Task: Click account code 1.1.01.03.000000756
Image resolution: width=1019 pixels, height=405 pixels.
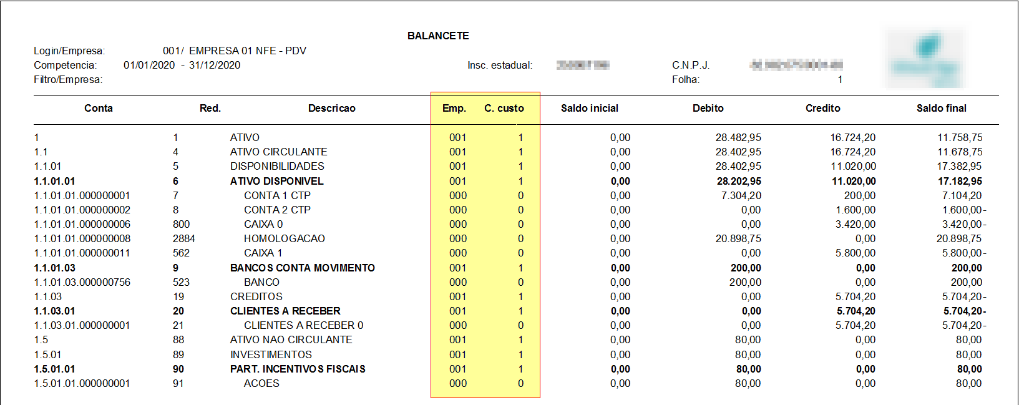Action: [82, 282]
